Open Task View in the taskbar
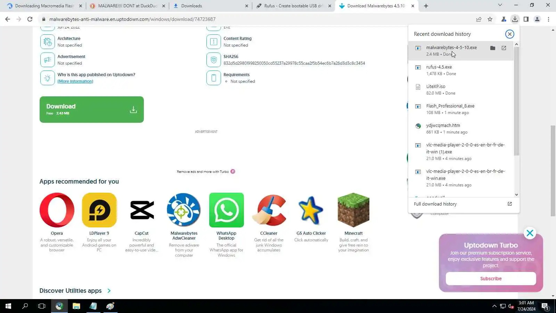556x313 pixels. pyautogui.click(x=42, y=306)
